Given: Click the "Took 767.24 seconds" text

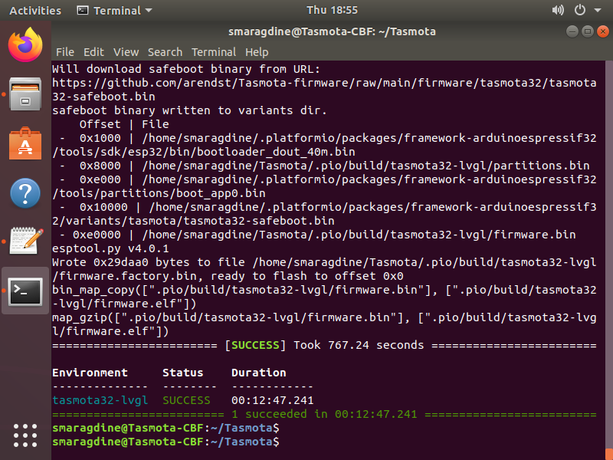Looking at the screenshot, I should click(x=359, y=345).
